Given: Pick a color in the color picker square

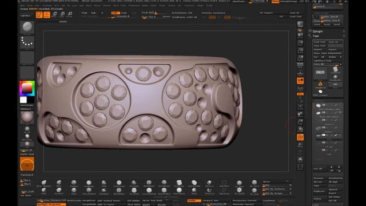Looking at the screenshot, I should 27,88.
